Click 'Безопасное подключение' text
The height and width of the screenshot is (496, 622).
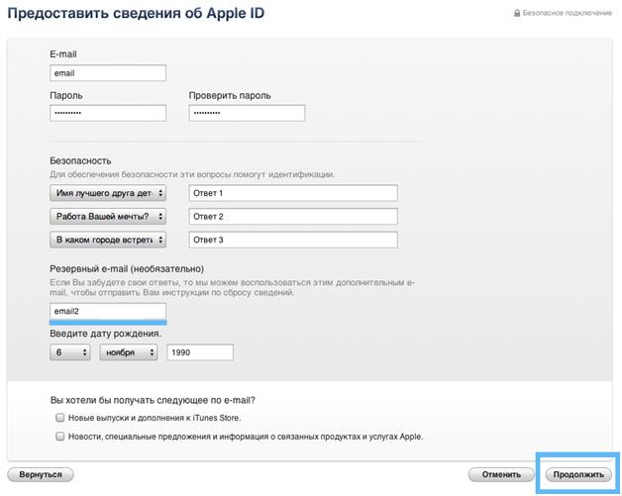pyautogui.click(x=568, y=13)
